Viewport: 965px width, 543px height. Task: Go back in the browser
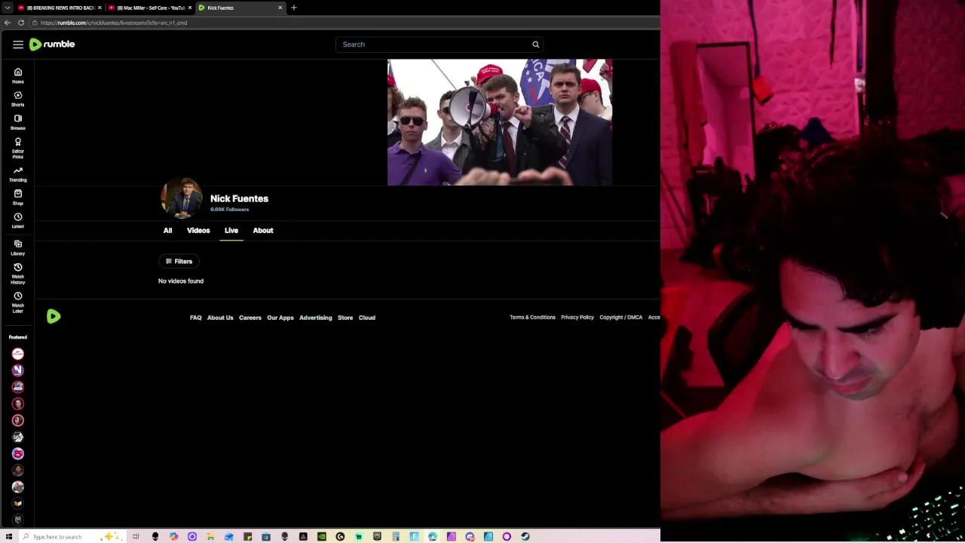(8, 23)
